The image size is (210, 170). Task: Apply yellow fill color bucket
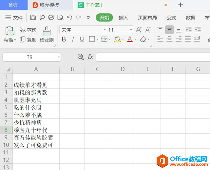tap(118, 39)
